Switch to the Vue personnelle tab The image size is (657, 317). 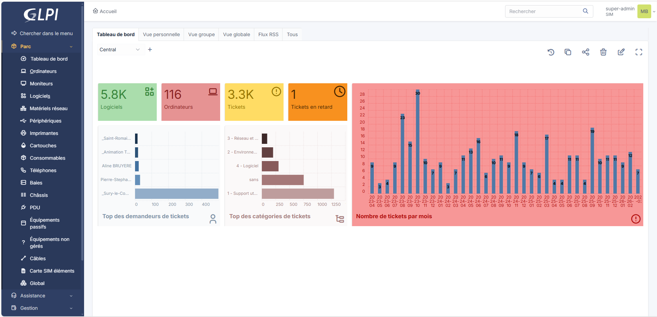click(161, 34)
